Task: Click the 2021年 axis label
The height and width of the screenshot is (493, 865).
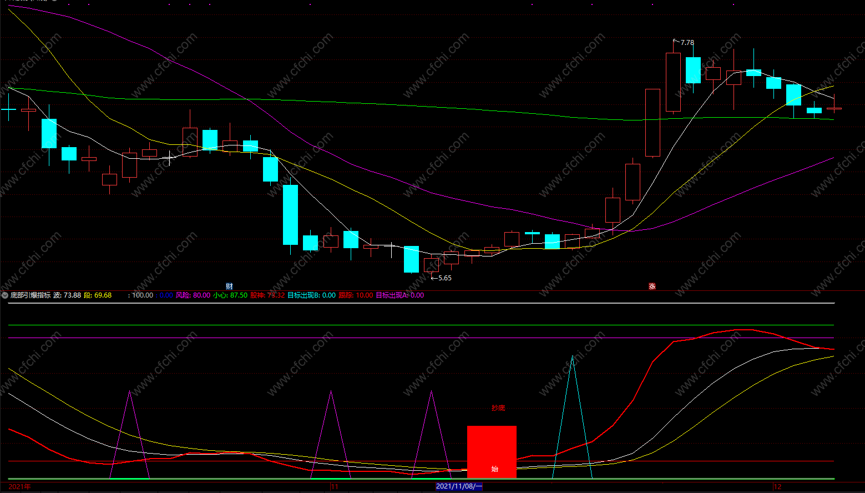Action: click(x=20, y=487)
